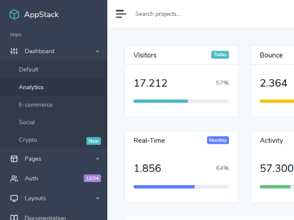Click the AppStack cube logo icon
The height and width of the screenshot is (220, 294).
(x=14, y=15)
